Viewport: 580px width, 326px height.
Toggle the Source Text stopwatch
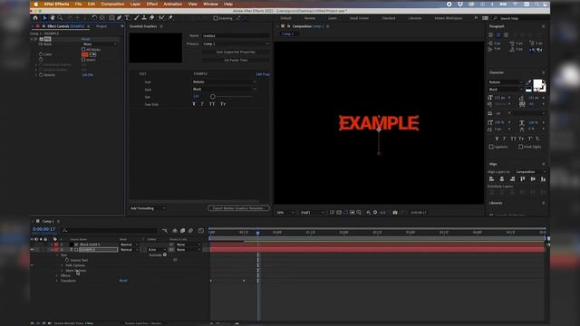tap(67, 260)
